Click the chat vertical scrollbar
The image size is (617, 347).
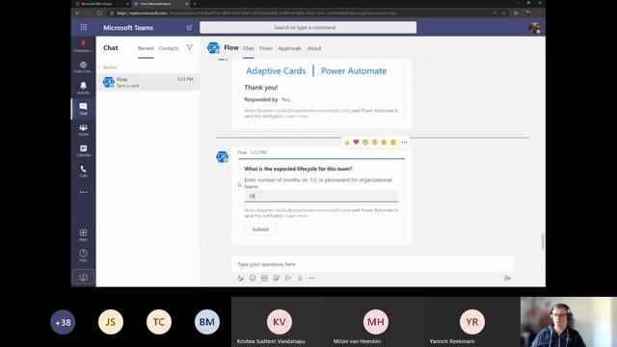point(543,241)
